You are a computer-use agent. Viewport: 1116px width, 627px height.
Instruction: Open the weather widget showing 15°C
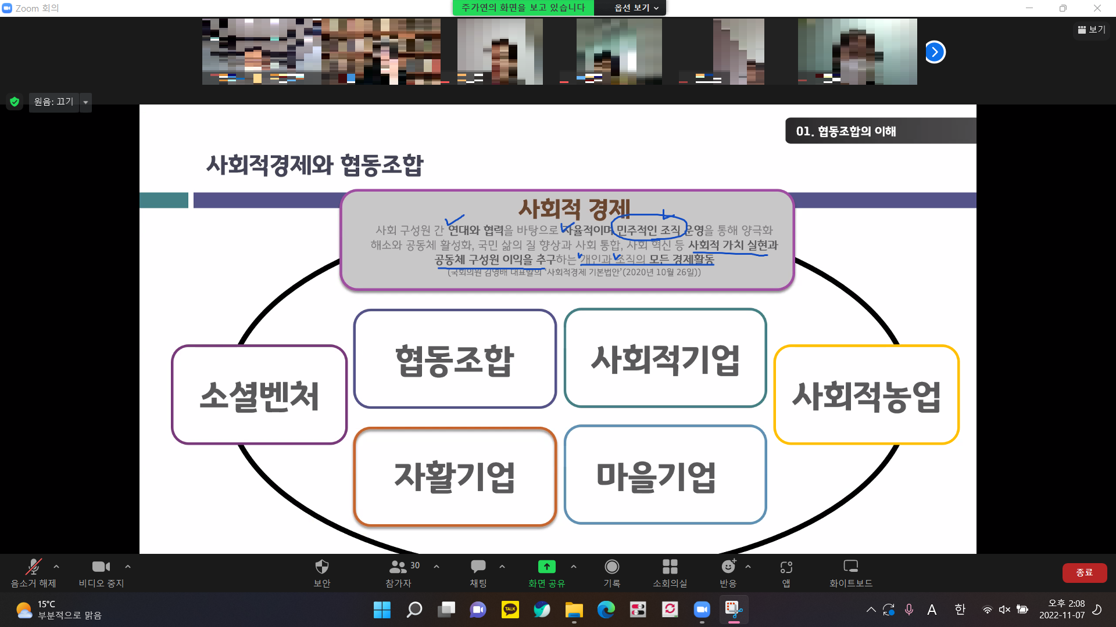pos(59,610)
